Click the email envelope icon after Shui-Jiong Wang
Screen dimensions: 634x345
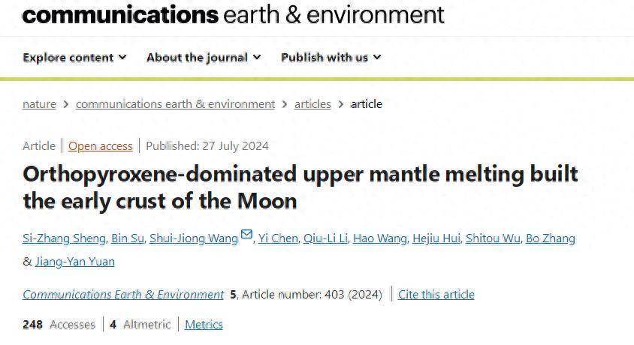246,234
